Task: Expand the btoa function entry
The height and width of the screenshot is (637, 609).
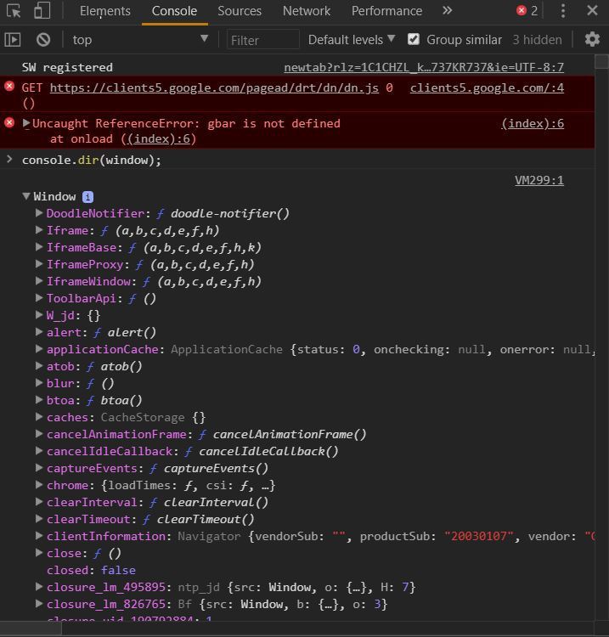Action: 39,400
